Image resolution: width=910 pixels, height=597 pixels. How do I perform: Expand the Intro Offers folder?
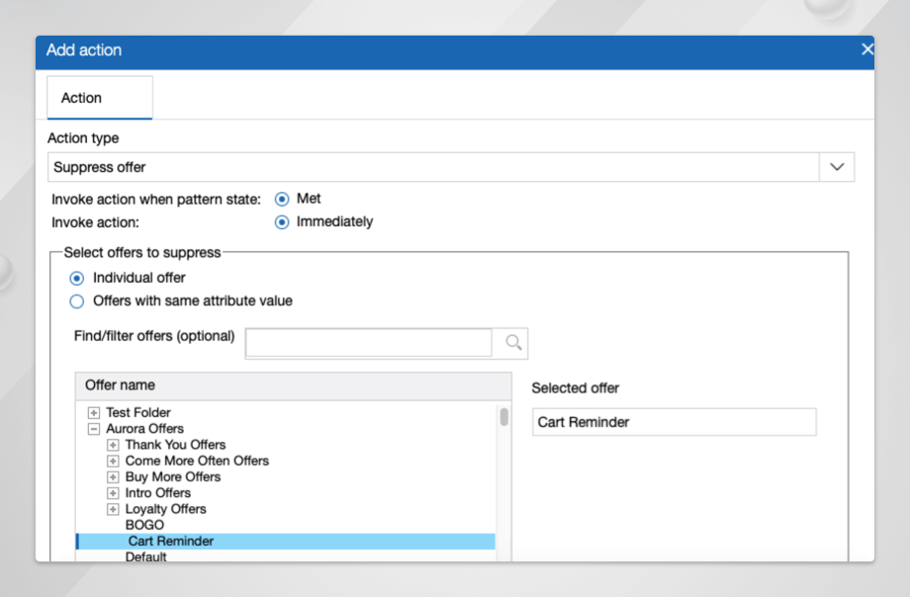click(x=113, y=493)
